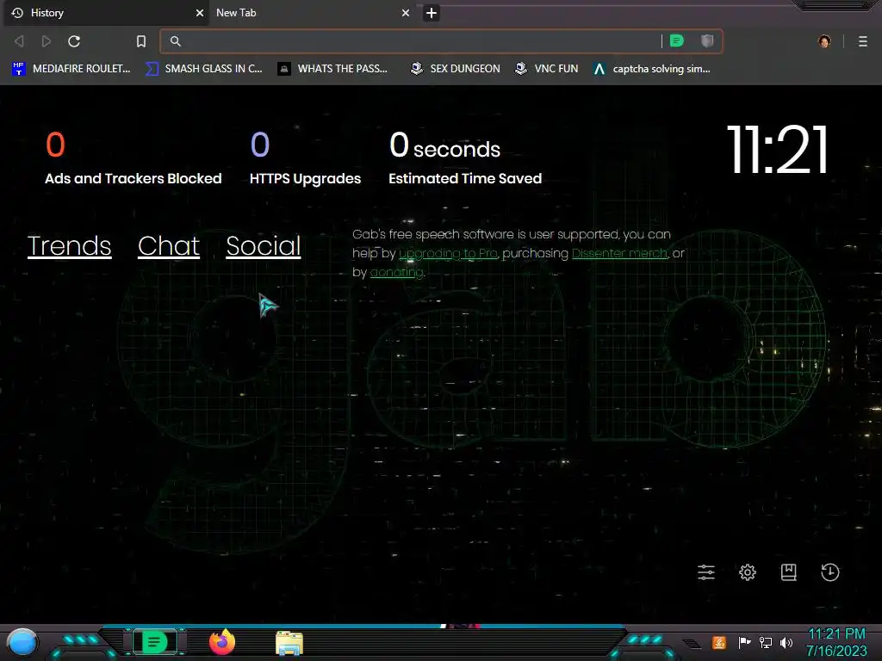The image size is (882, 661).
Task: Open the File Explorer taskbar icon
Action: [289, 644]
